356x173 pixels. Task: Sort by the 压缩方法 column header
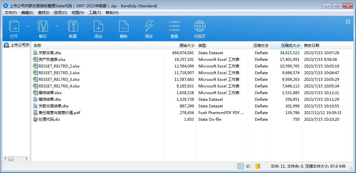pos(259,45)
